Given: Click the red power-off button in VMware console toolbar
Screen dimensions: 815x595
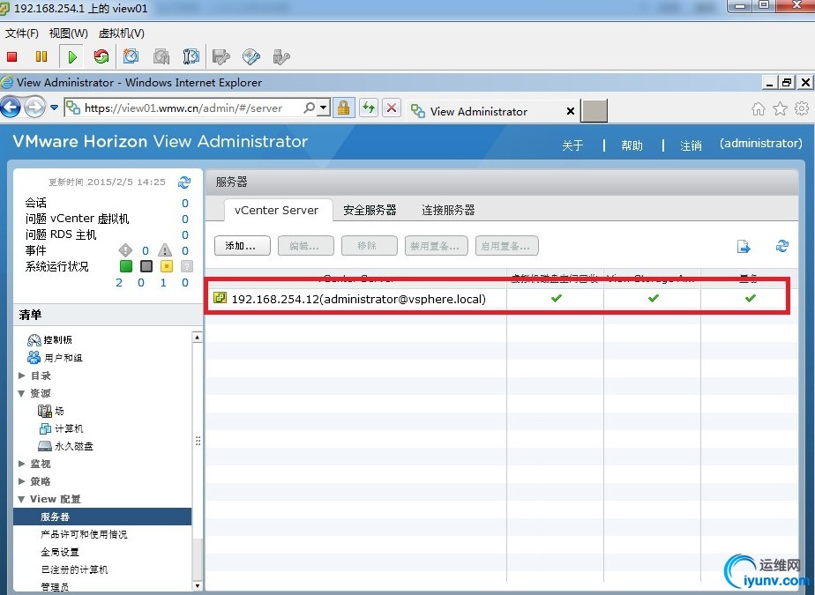Looking at the screenshot, I should [x=12, y=56].
